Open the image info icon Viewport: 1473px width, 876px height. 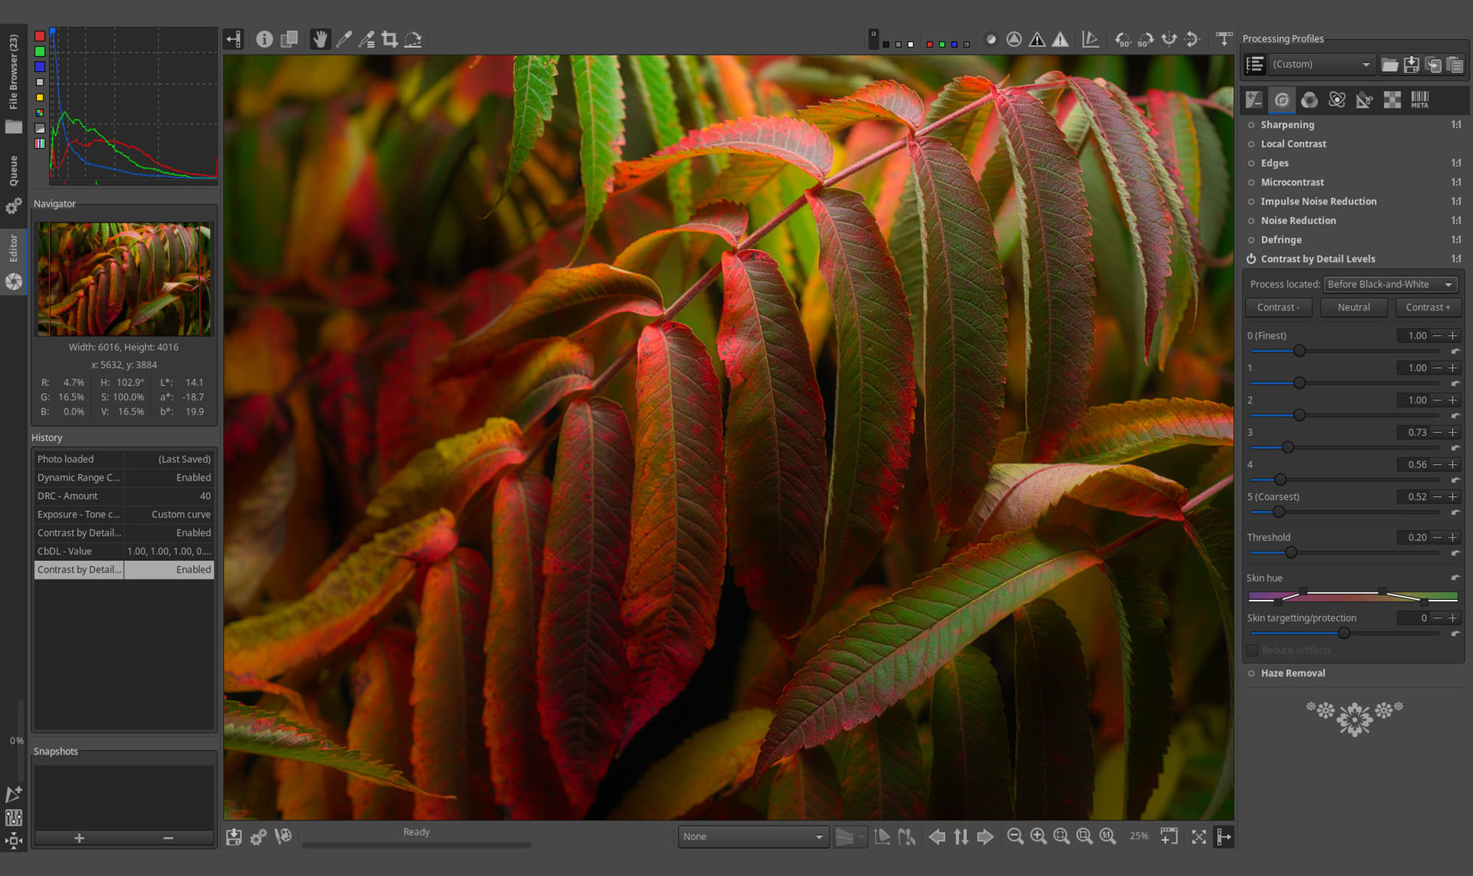[264, 39]
